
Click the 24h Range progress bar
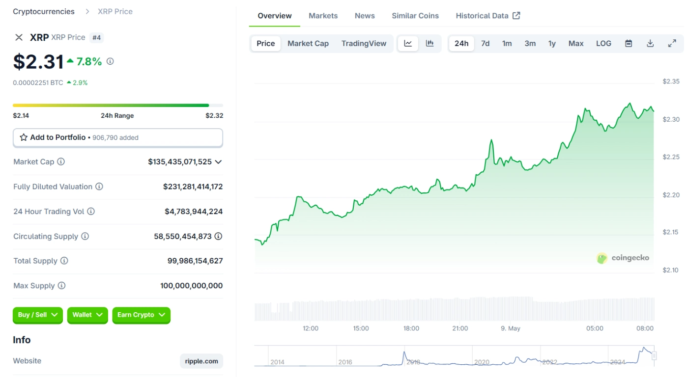(x=118, y=105)
